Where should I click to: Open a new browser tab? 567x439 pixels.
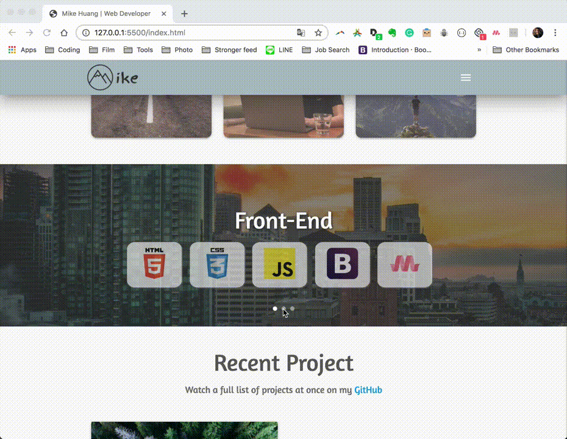click(184, 14)
